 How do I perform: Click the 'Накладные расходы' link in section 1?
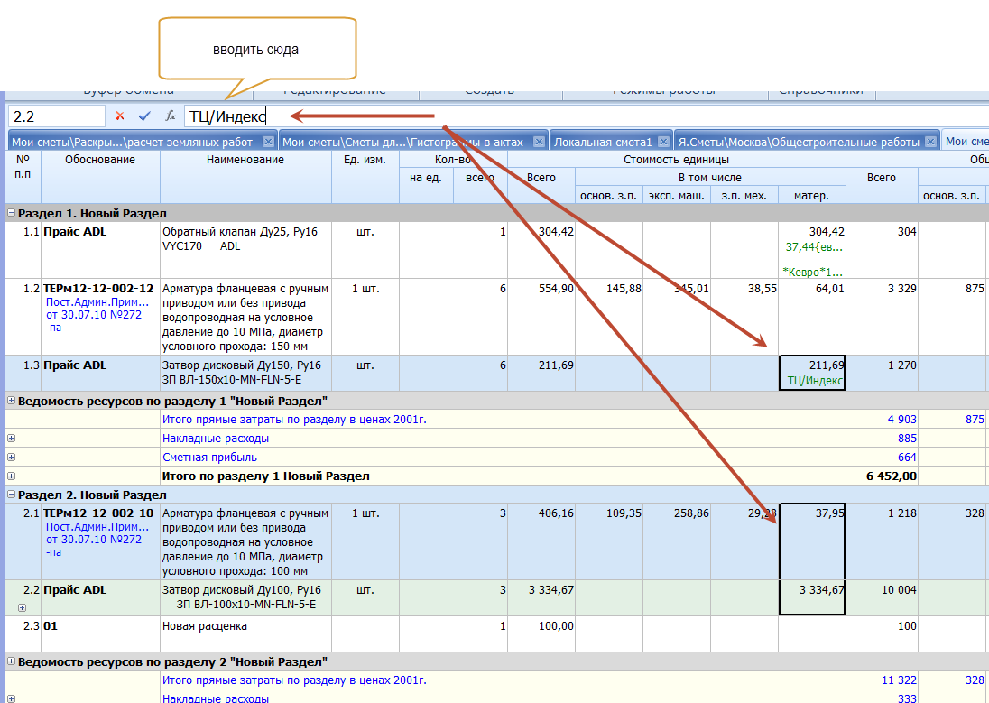[216, 438]
